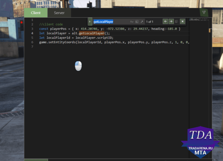Click the "1 of 1" match counter
Viewport: 223px width, 161px height.
(150, 22)
